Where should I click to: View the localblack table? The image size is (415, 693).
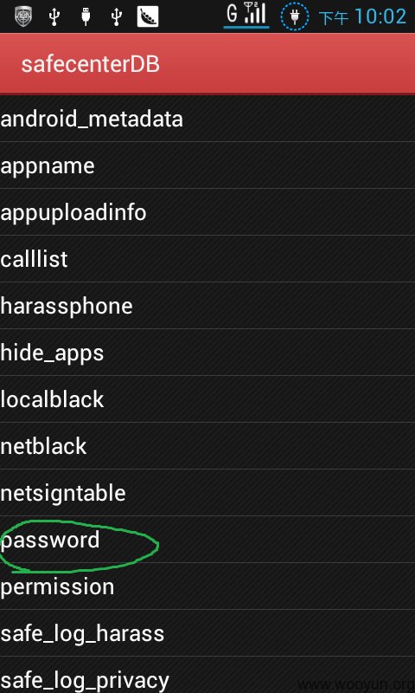coord(207,399)
